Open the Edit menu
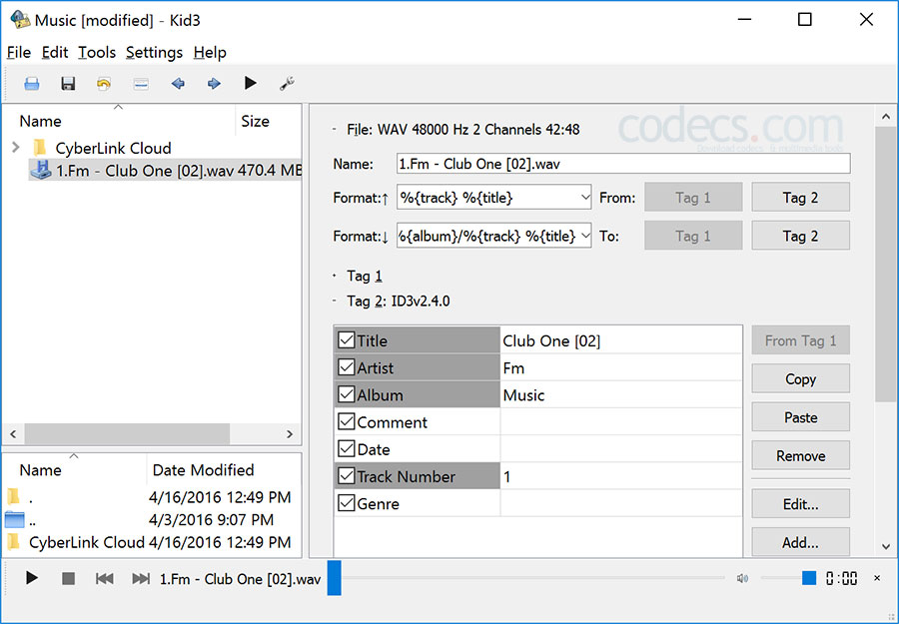The height and width of the screenshot is (624, 899). tap(55, 53)
